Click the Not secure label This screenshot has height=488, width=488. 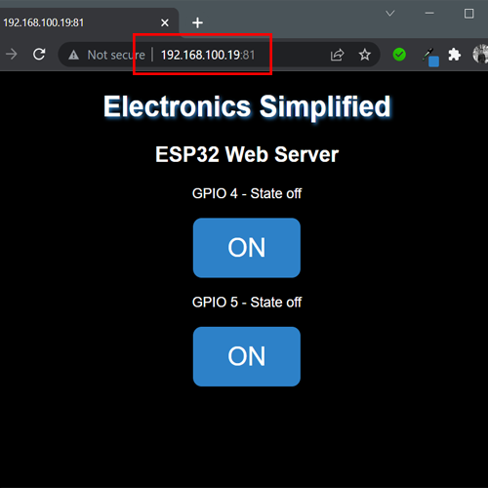point(116,55)
